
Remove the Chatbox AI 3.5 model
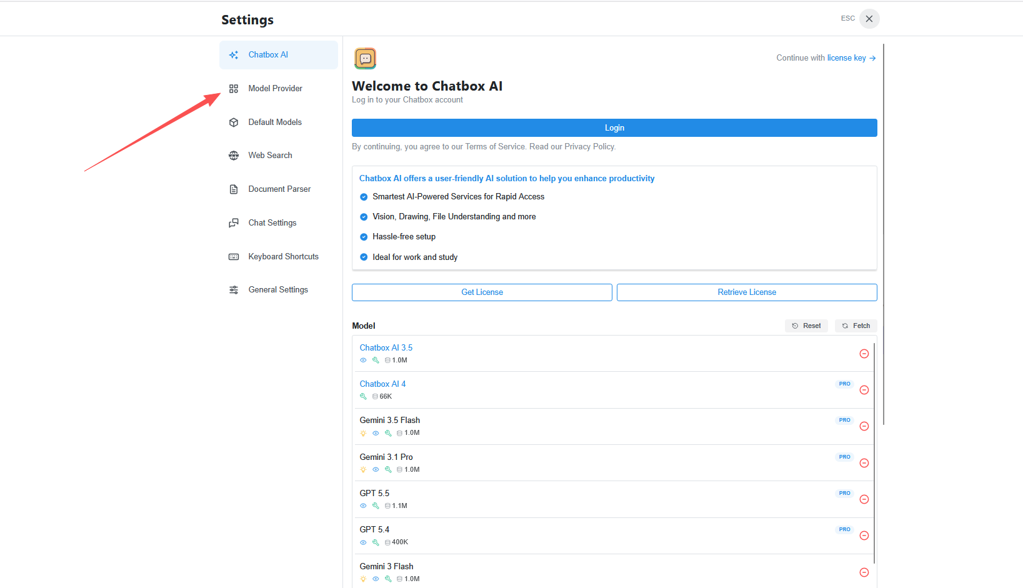[864, 354]
